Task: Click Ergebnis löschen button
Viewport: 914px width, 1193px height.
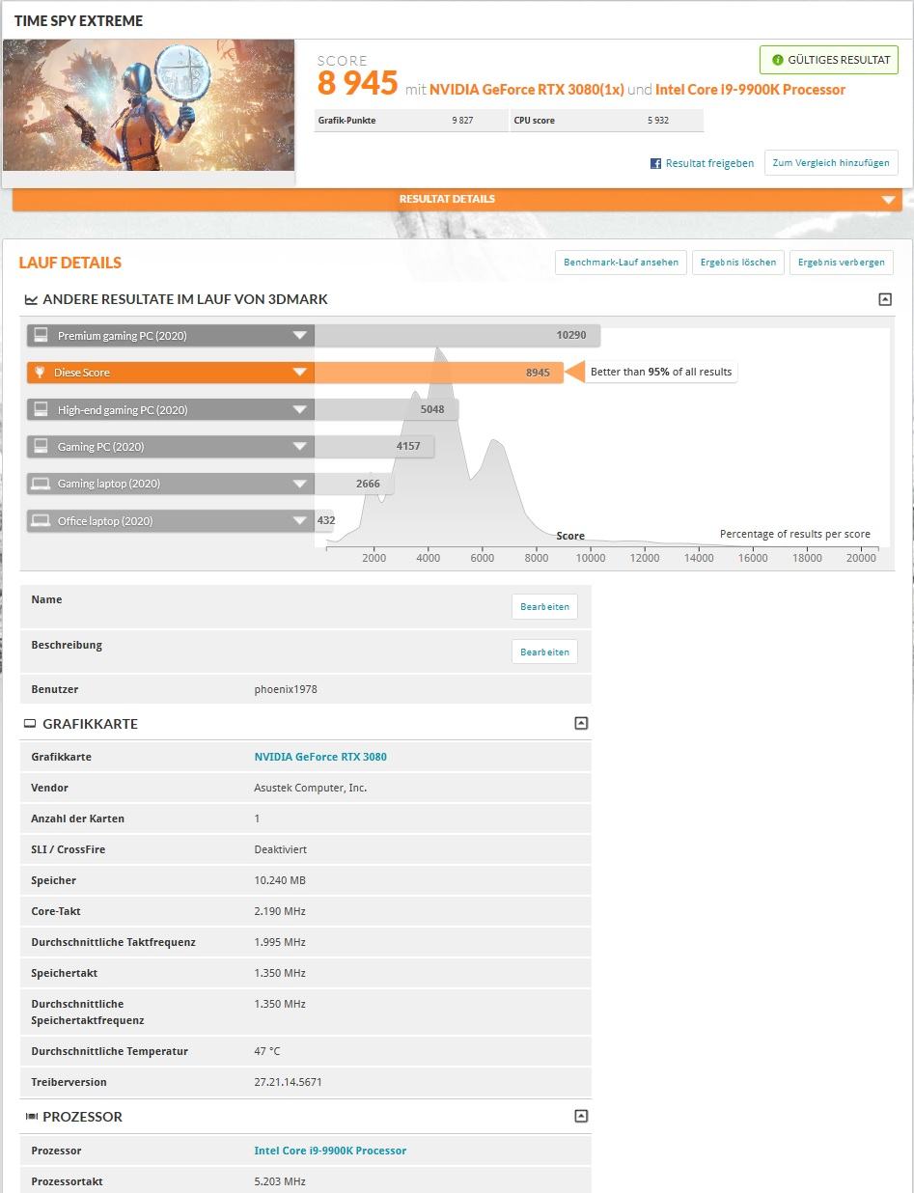Action: tap(738, 263)
